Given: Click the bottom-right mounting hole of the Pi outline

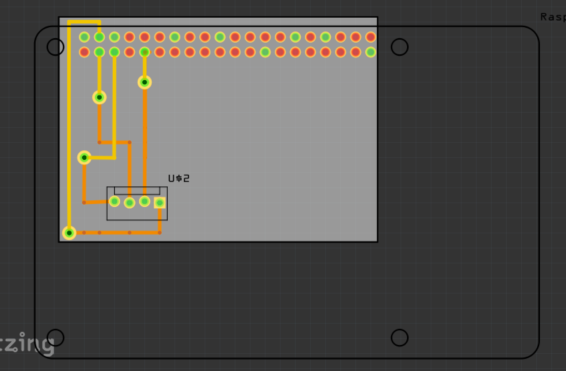Looking at the screenshot, I should click(x=400, y=338).
